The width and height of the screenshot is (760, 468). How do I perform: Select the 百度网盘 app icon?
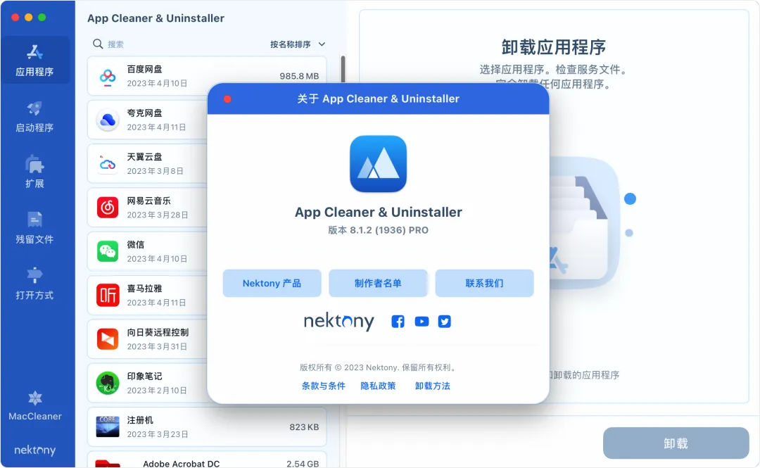(x=108, y=76)
